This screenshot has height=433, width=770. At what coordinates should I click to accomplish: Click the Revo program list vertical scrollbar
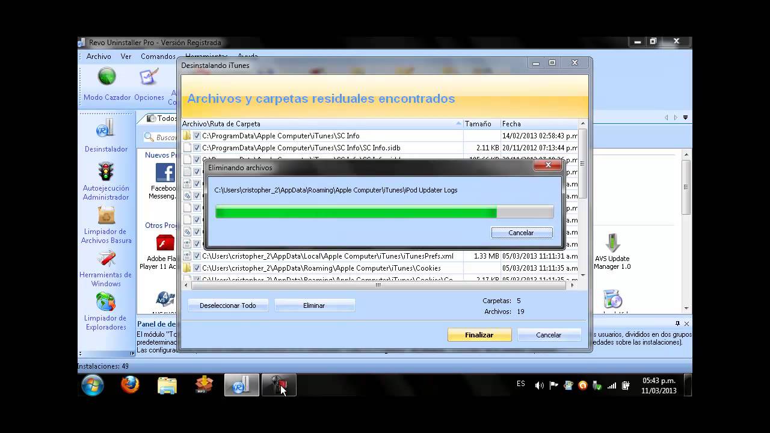click(686, 186)
